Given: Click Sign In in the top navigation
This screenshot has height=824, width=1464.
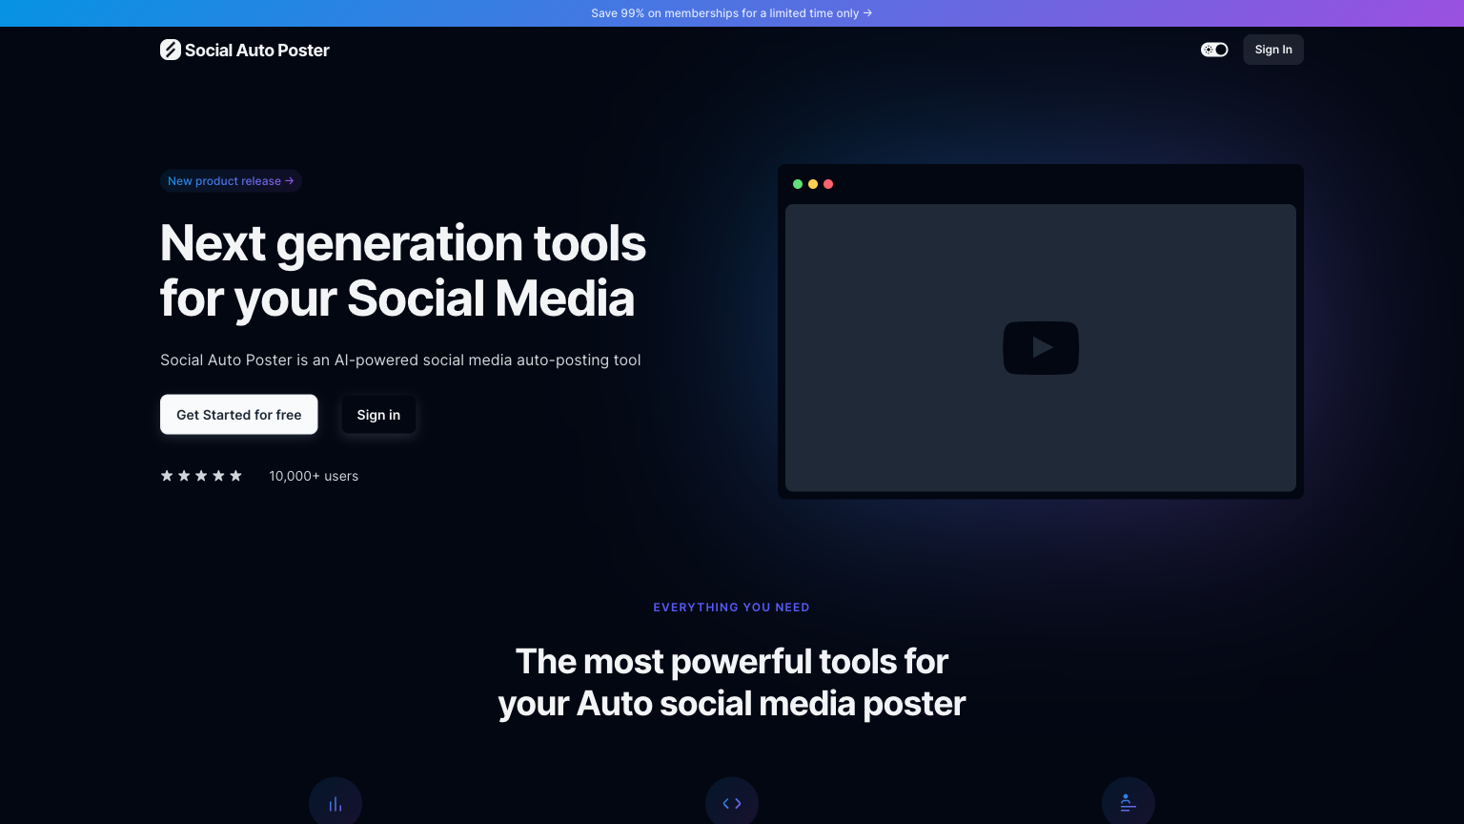Looking at the screenshot, I should point(1273,50).
